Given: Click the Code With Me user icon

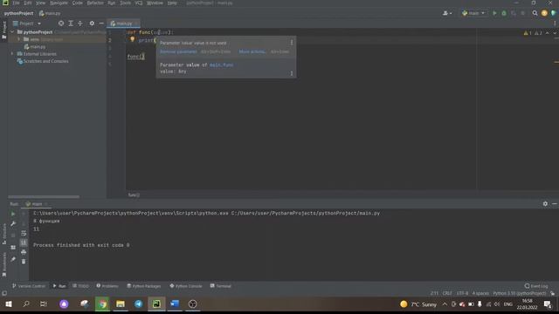Looking at the screenshot, I should coord(446,13).
